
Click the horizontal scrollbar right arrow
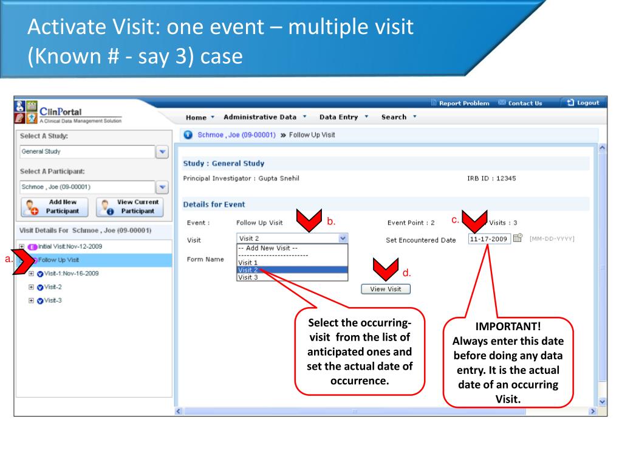(x=593, y=412)
